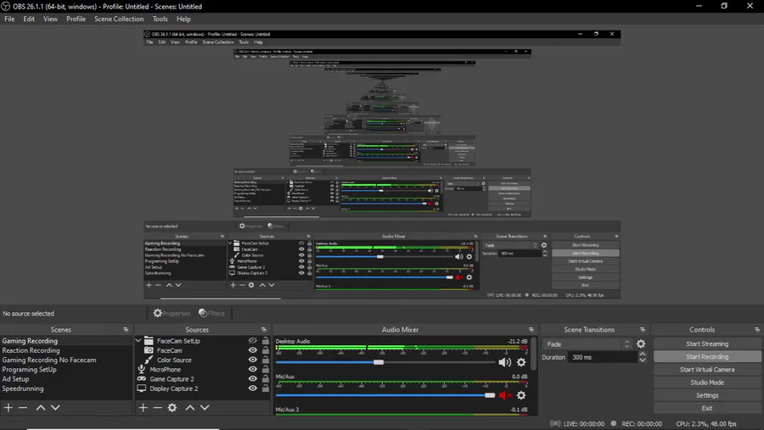Select the Reaction Recording scene

tap(66, 350)
